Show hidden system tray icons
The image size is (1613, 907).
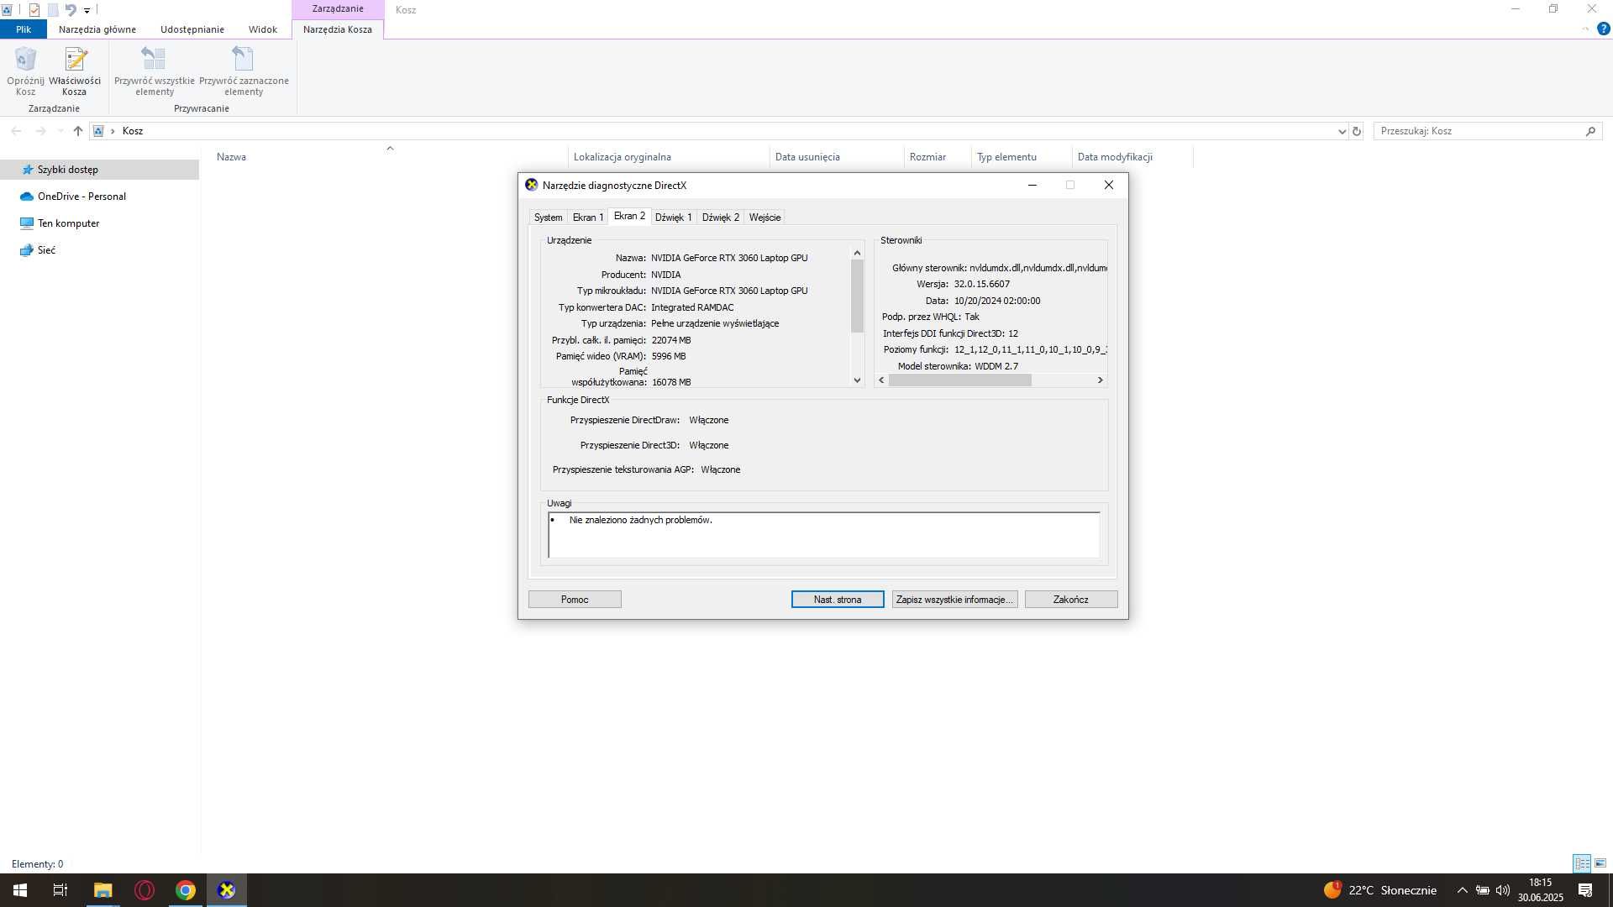click(1462, 890)
